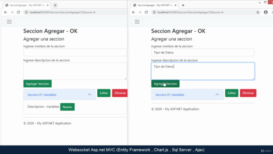Click site info icon in right address bar

(154, 12)
